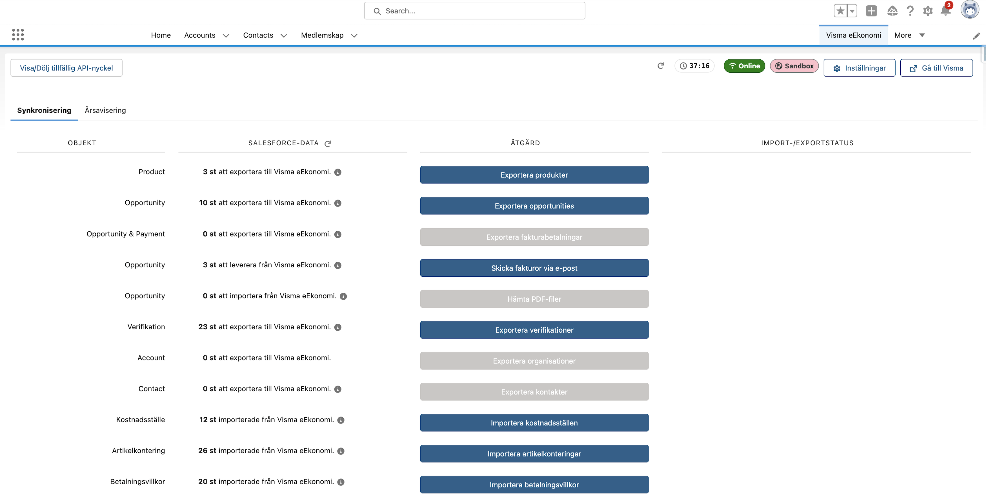Click Exportera produkter

tap(534, 175)
